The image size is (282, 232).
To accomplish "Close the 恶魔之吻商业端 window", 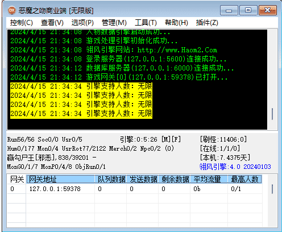I will 268,10.
